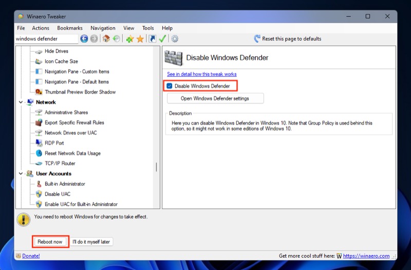Click the tree panel vertical scrollbar
Screen dimensions: 411x270
coord(156,167)
